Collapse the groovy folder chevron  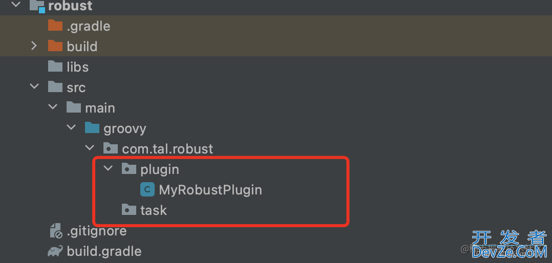pos(71,127)
